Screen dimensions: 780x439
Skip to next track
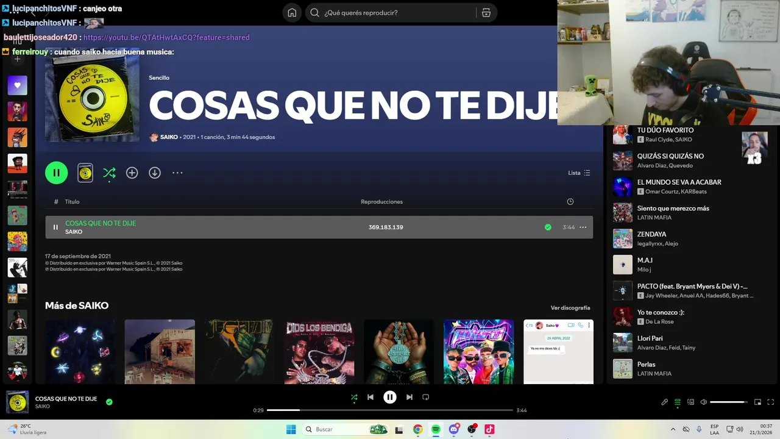[x=409, y=397]
